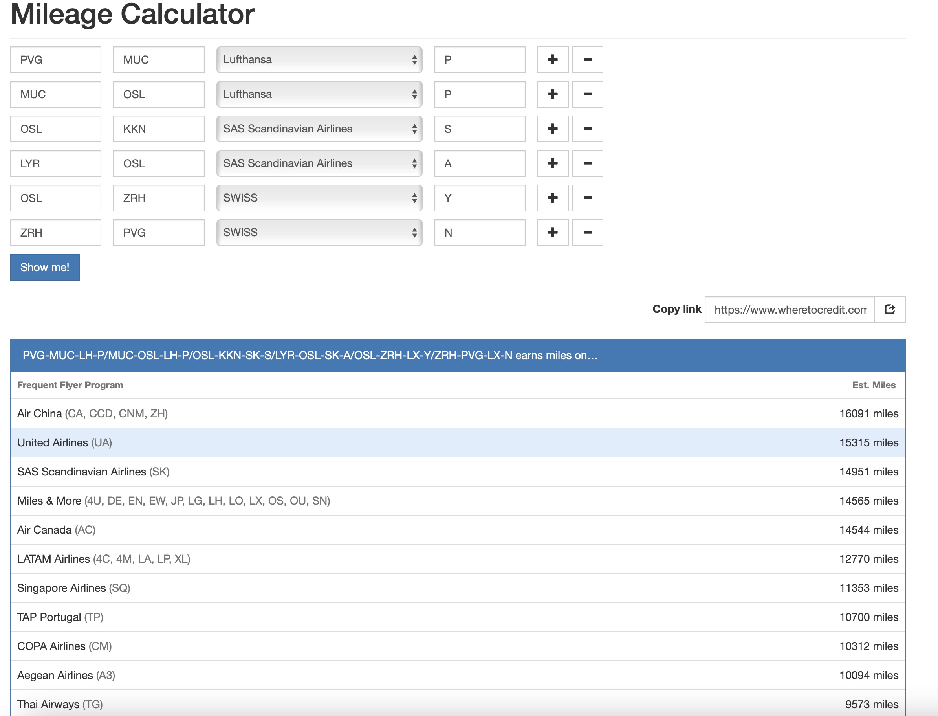Select the Air Canada (AC) row
Image resolution: width=938 pixels, height=716 pixels.
coord(458,530)
